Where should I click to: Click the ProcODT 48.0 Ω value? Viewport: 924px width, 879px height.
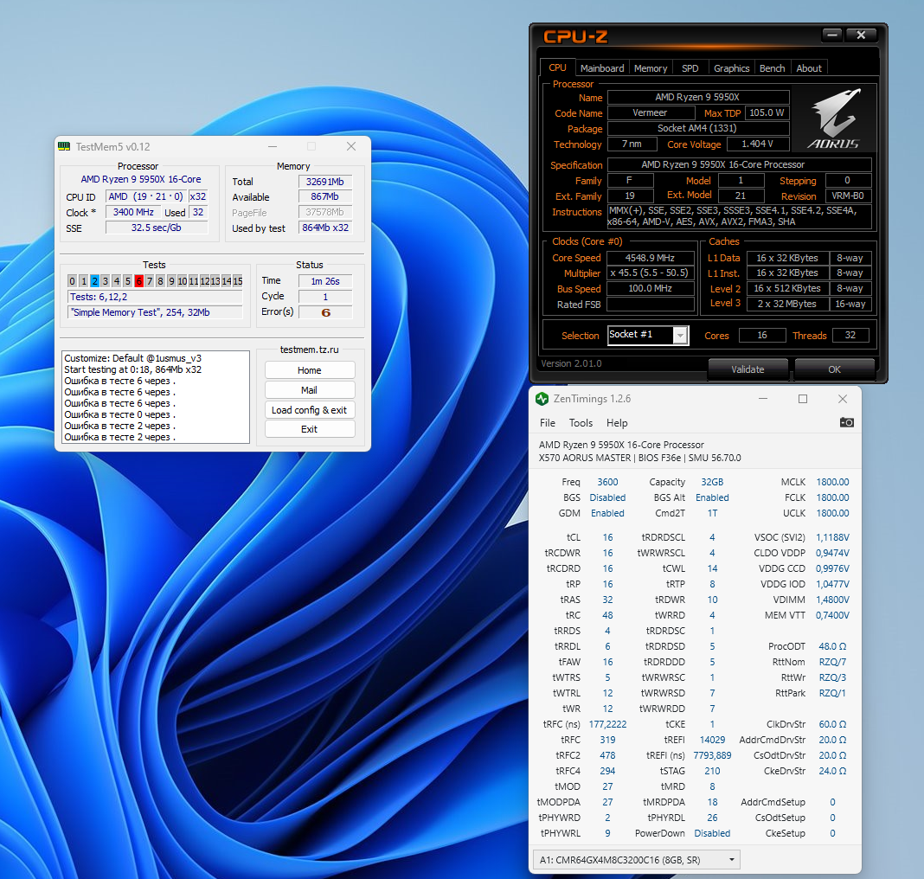click(832, 646)
